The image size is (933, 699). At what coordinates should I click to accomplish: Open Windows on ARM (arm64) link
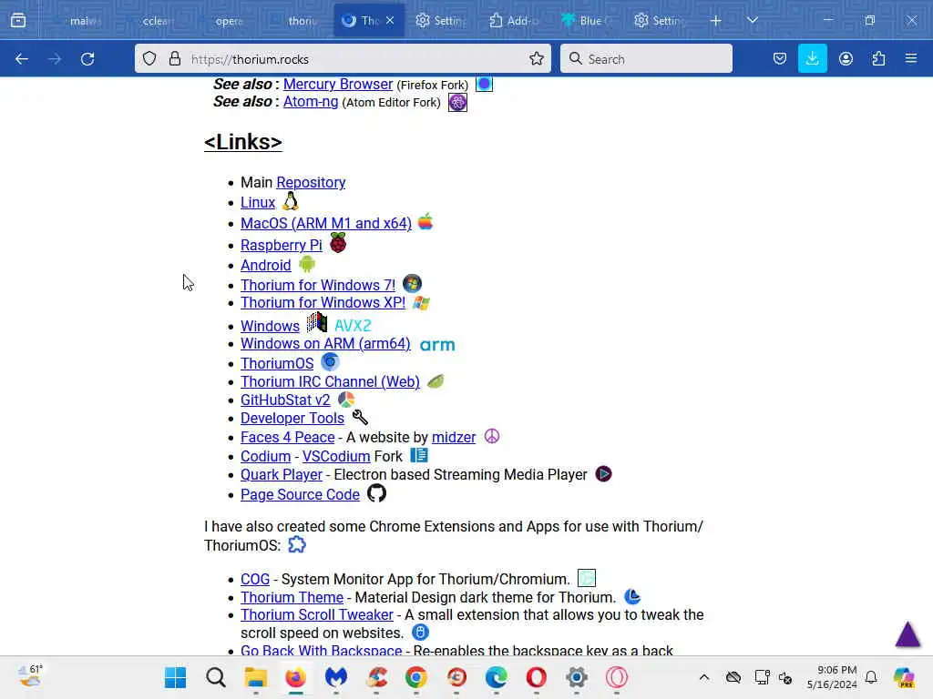coord(325,343)
